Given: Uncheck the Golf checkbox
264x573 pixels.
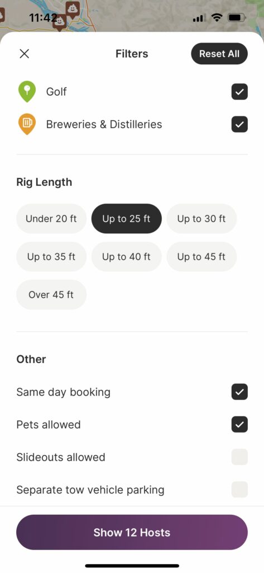Looking at the screenshot, I should tap(239, 92).
